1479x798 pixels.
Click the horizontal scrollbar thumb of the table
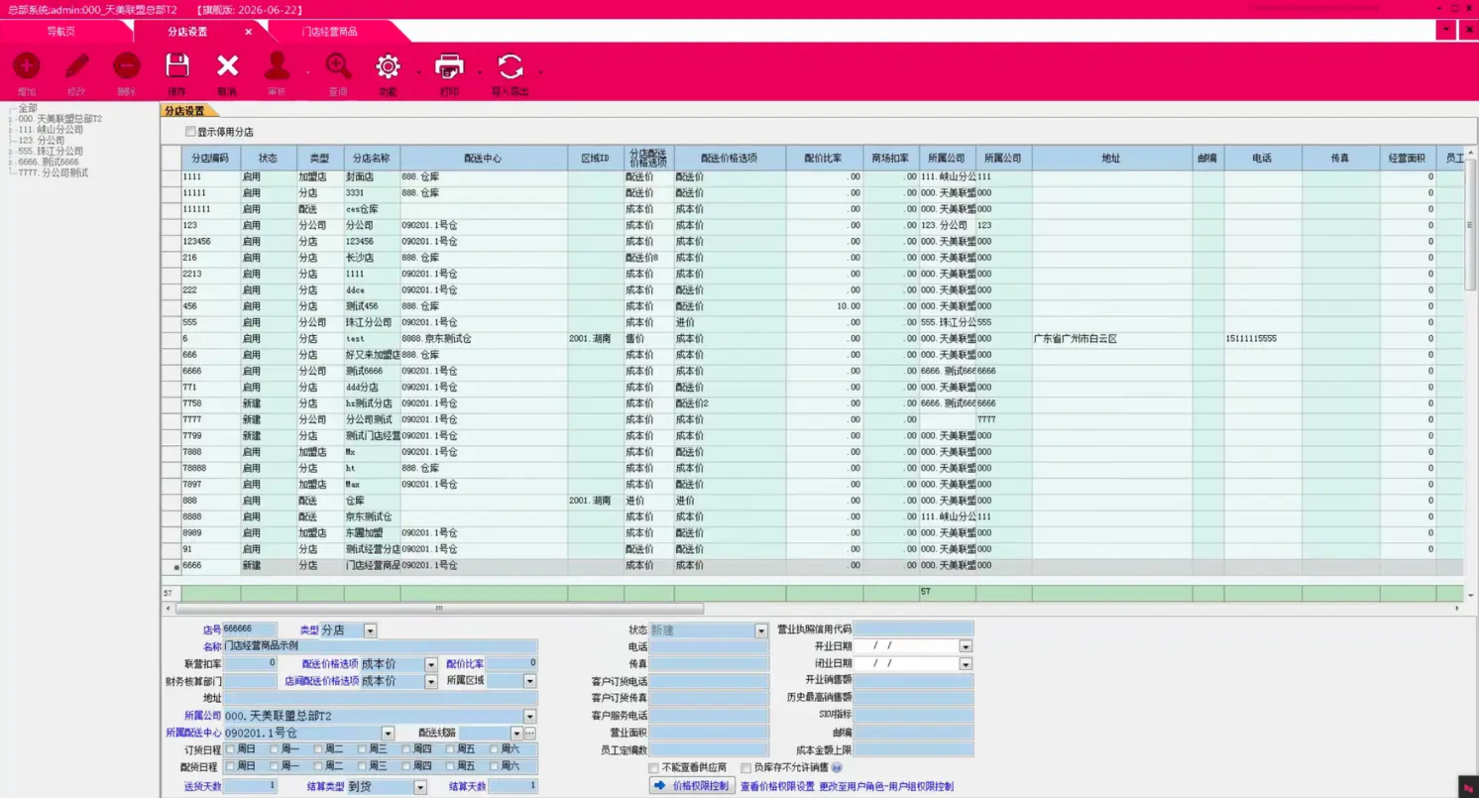coord(439,608)
